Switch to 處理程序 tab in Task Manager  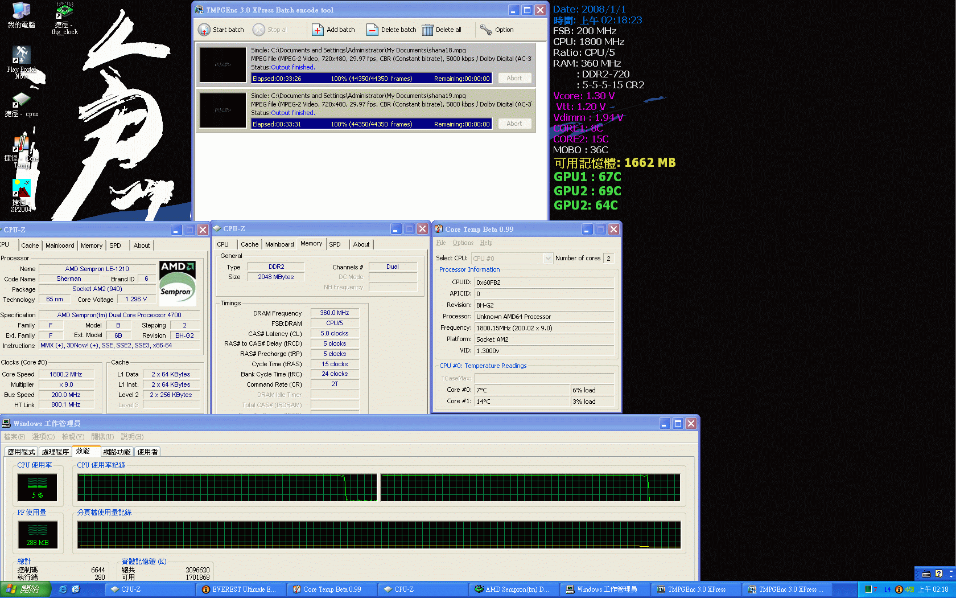coord(55,452)
